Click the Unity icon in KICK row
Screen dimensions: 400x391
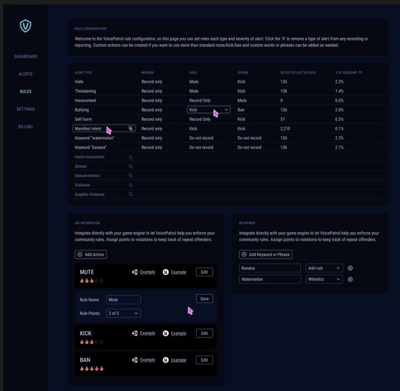pyautogui.click(x=135, y=333)
